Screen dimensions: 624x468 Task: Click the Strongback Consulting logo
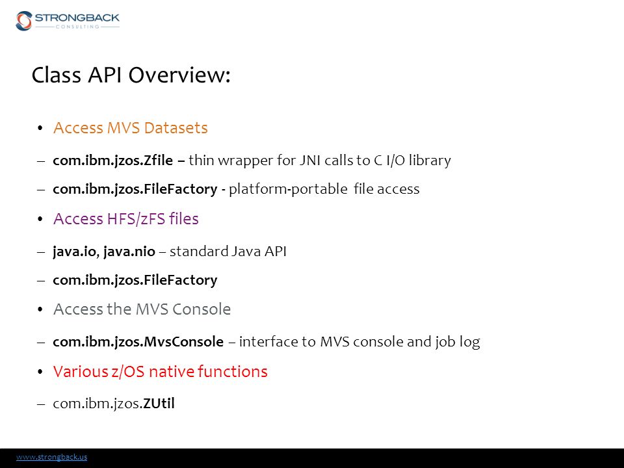(x=68, y=21)
